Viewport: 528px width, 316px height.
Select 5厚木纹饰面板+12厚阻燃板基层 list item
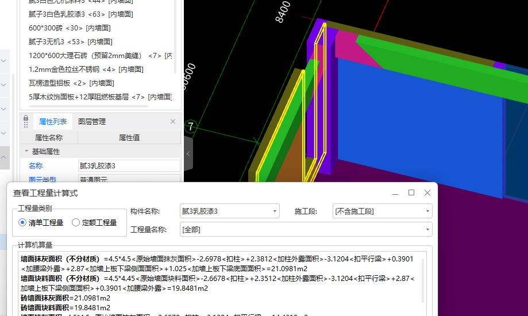coord(101,97)
